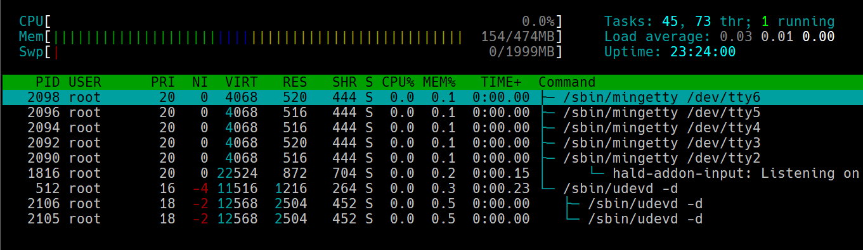863x250 pixels.
Task: Click the 704 SHR value
Action: [x=344, y=173]
